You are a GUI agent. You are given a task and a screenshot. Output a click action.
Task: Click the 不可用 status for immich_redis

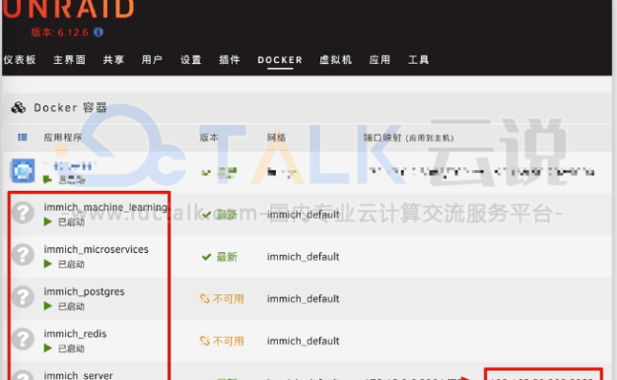pyautogui.click(x=229, y=341)
